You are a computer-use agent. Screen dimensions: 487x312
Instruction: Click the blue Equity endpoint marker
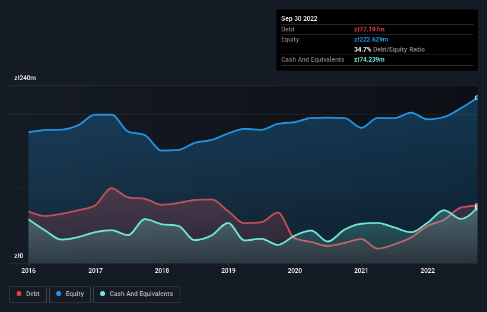(x=477, y=98)
